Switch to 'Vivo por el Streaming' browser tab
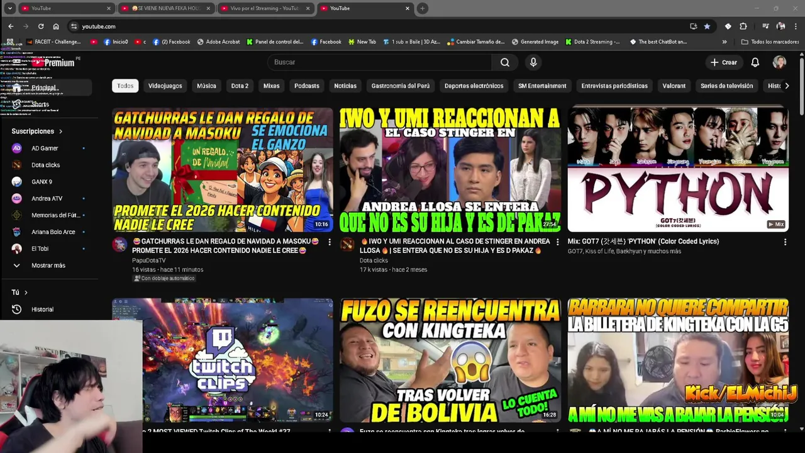This screenshot has width=805, height=453. pos(265,8)
